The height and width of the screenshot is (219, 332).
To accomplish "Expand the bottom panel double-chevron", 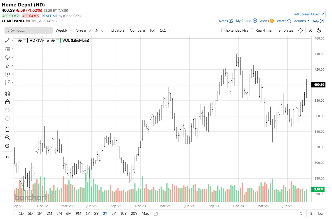I will [301, 213].
